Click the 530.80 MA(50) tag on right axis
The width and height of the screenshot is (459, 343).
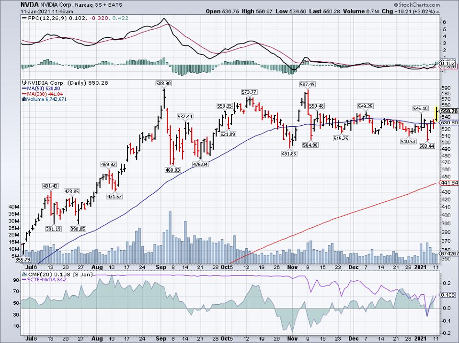click(449, 123)
